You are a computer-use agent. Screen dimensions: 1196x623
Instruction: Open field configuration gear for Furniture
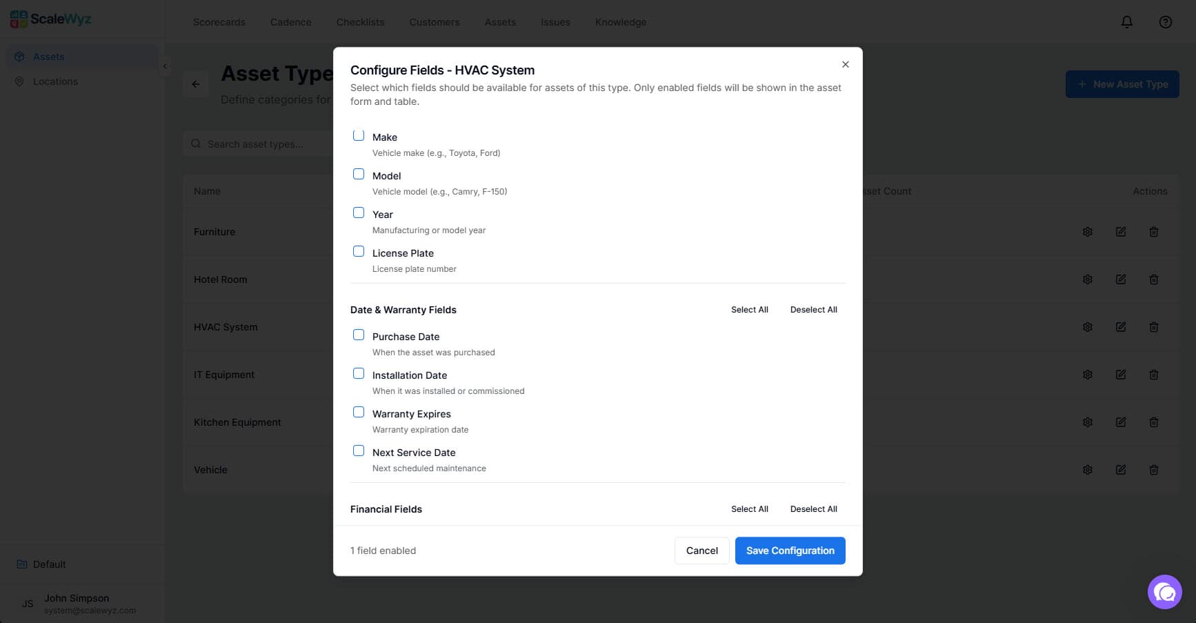tap(1088, 232)
